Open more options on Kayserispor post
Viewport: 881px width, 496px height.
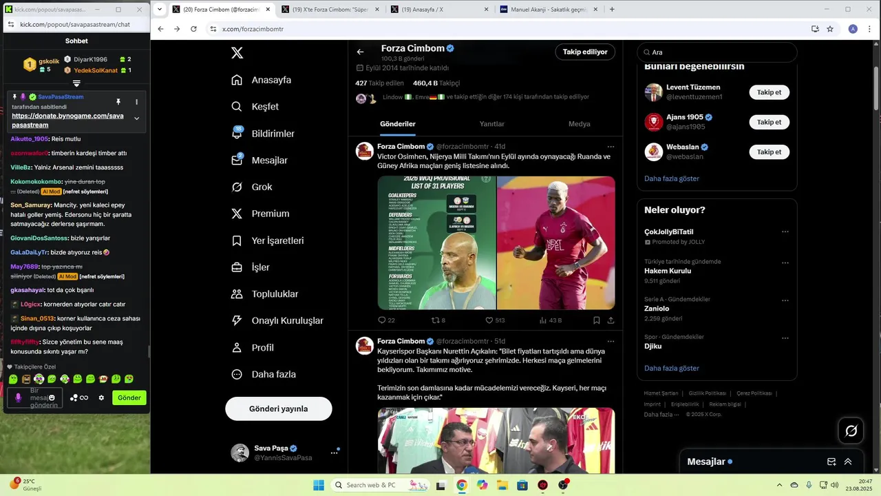pos(611,341)
